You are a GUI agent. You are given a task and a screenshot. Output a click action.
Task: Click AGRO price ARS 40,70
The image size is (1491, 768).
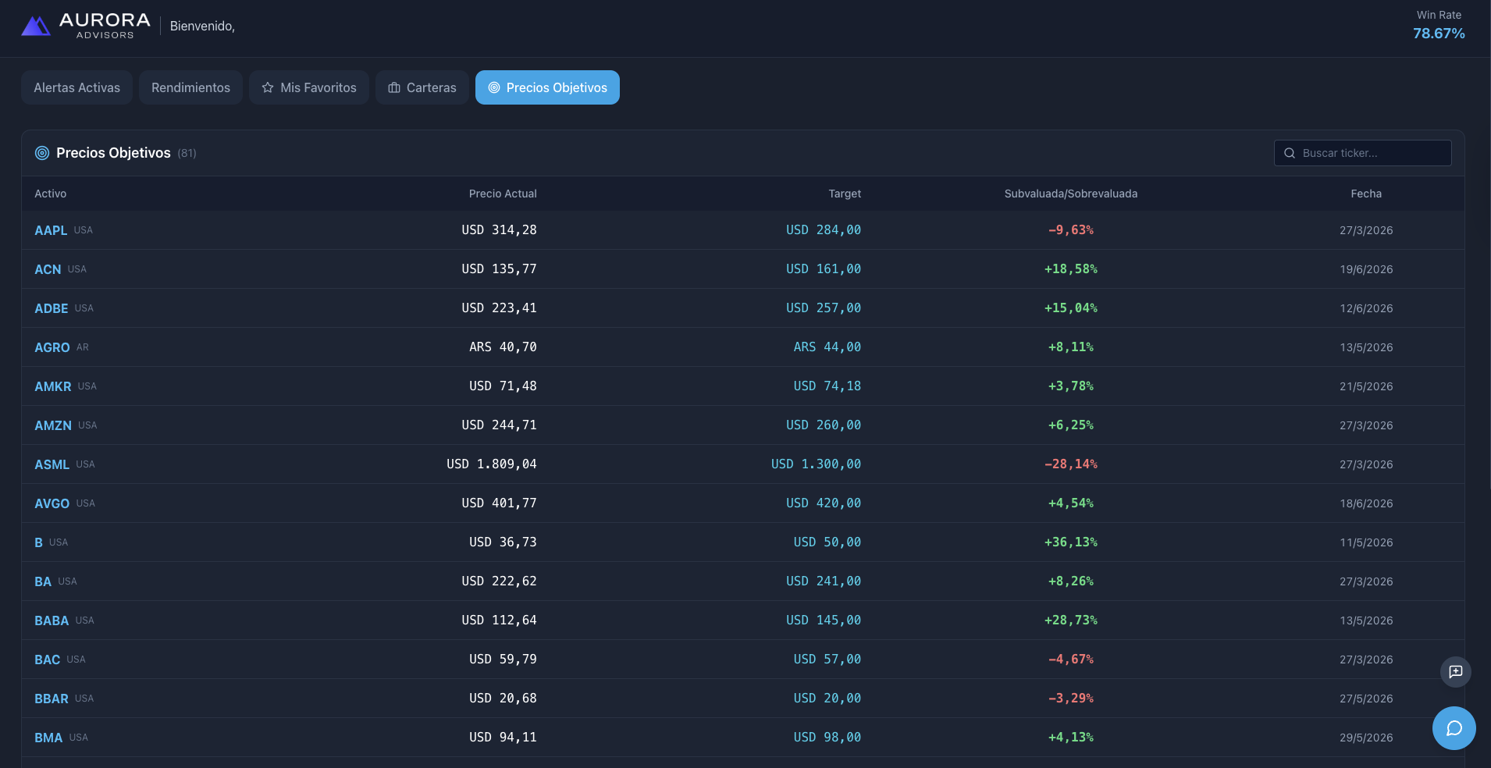point(503,347)
